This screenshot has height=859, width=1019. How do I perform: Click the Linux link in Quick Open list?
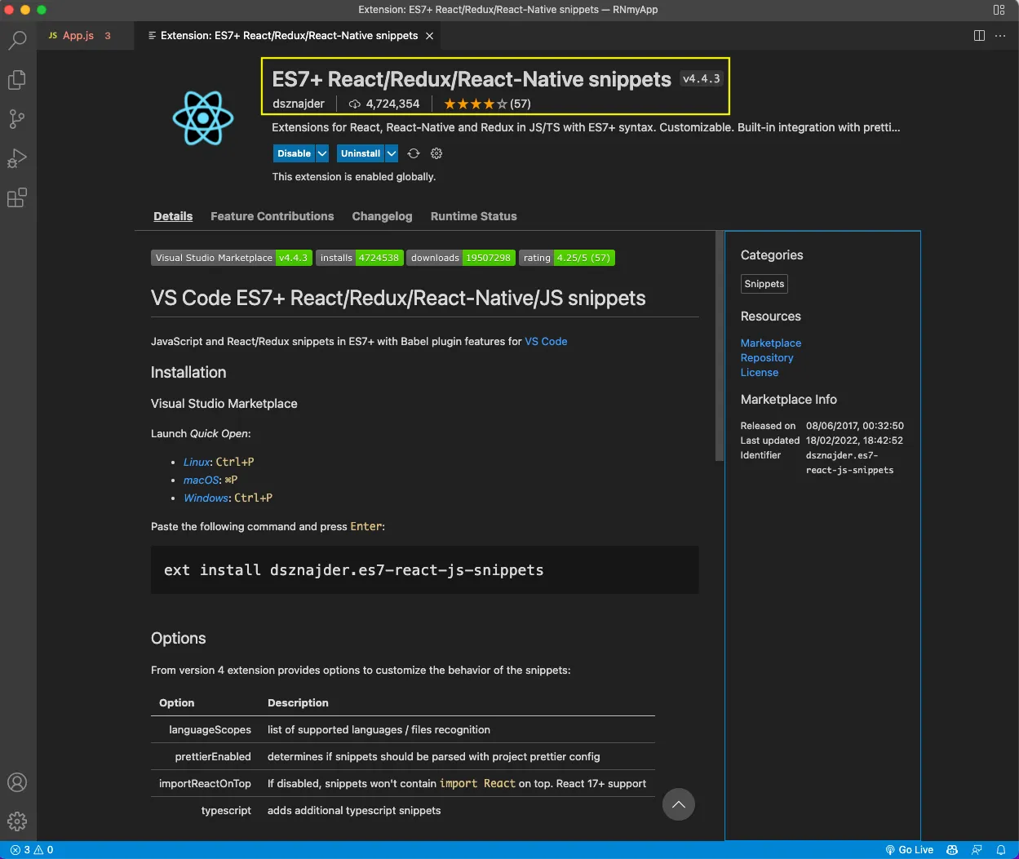(197, 462)
